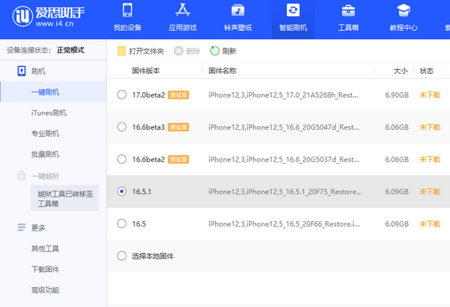This screenshot has width=450, height=307.
Task: Sort by 状态 column header
Action: click(x=426, y=71)
